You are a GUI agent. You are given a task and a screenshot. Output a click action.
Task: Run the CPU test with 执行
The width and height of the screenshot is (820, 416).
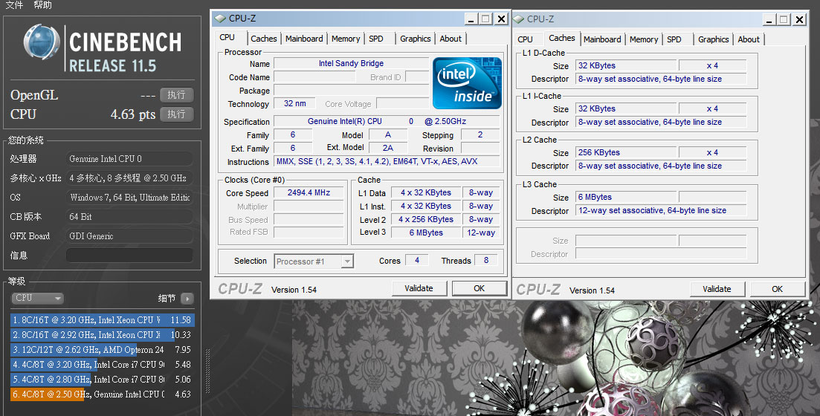(177, 114)
